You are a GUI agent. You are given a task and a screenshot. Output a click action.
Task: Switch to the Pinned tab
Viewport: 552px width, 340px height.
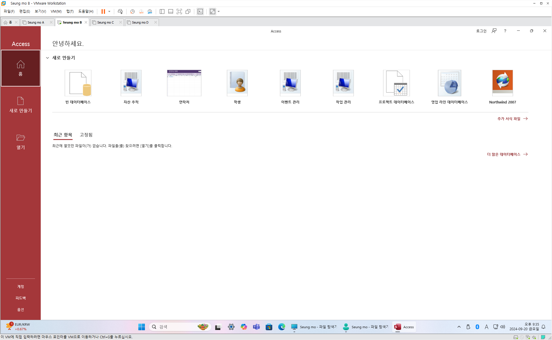(x=86, y=135)
